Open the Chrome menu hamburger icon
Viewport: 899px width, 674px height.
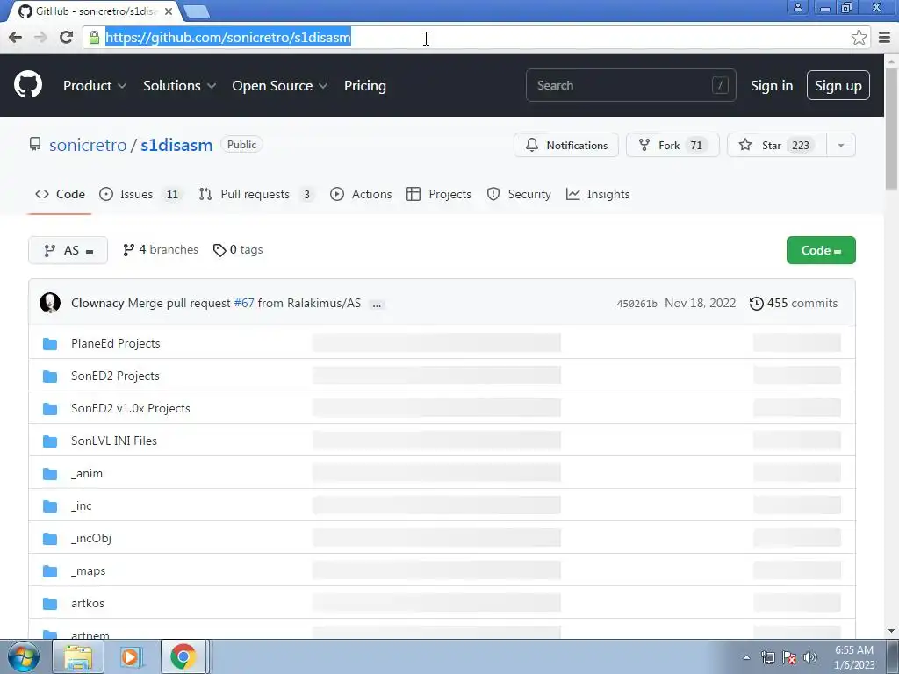click(885, 38)
